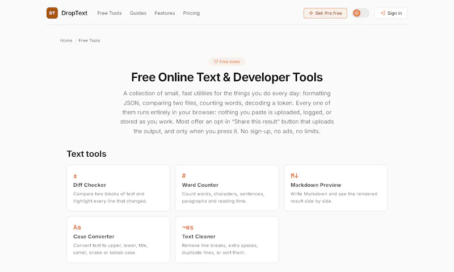Screen dimensions: 454x272
Task: Click the Sign in button
Action: click(390, 13)
